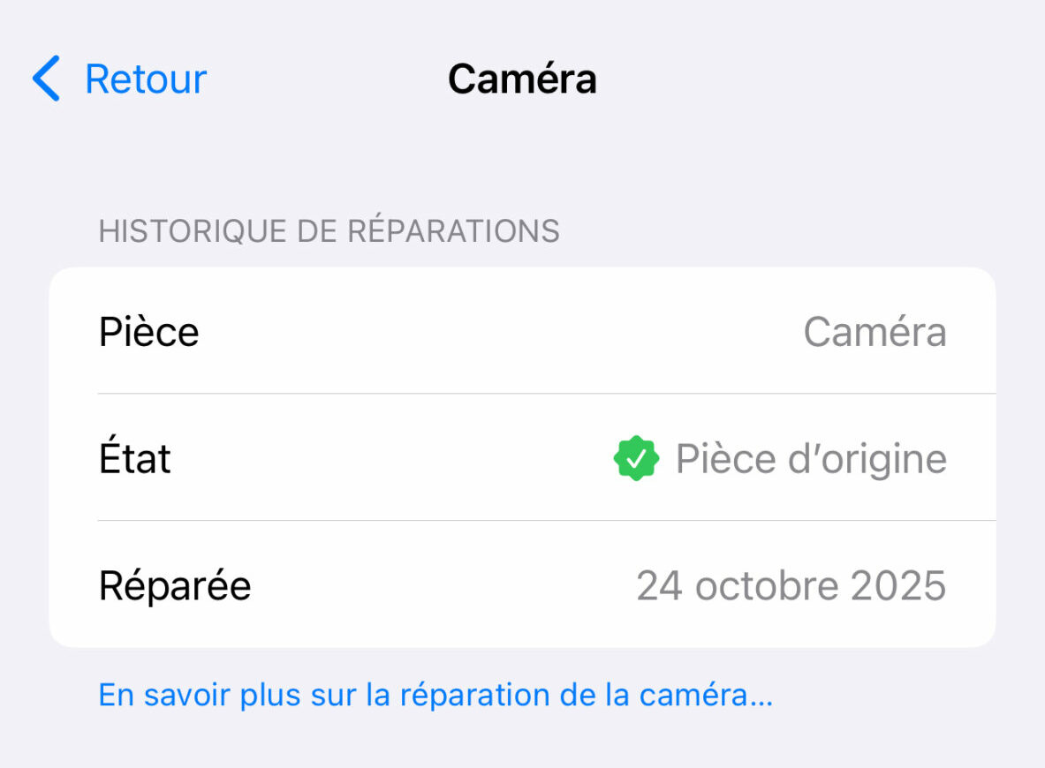Click the HISTORIQUE DE RÉPARATIONS section header
The height and width of the screenshot is (768, 1045).
329,230
